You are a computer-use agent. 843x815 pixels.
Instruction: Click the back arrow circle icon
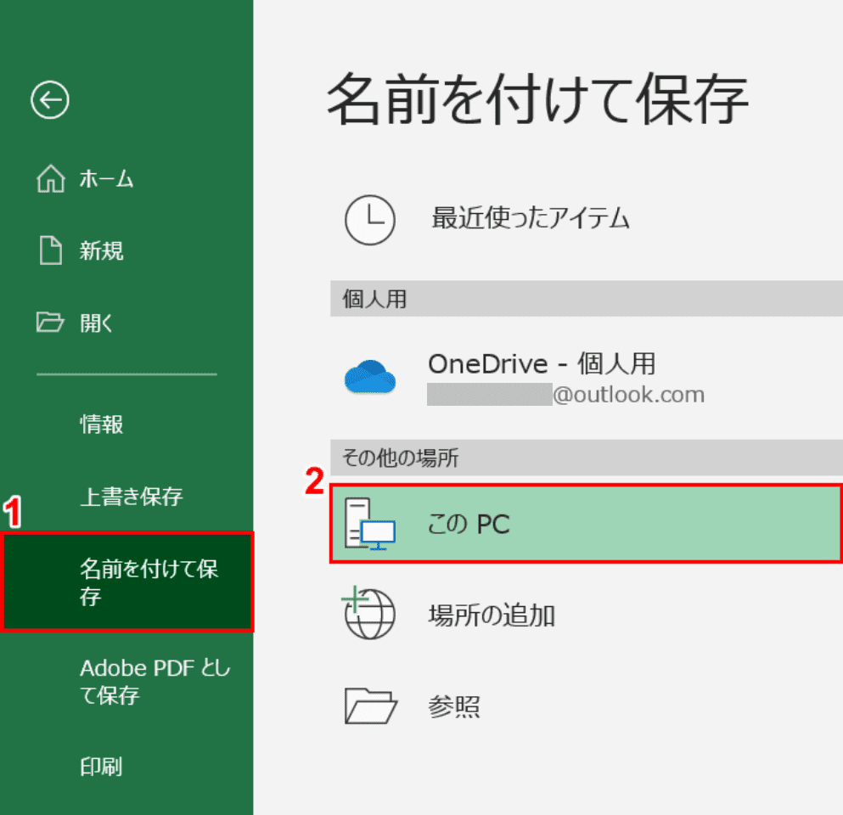50,100
